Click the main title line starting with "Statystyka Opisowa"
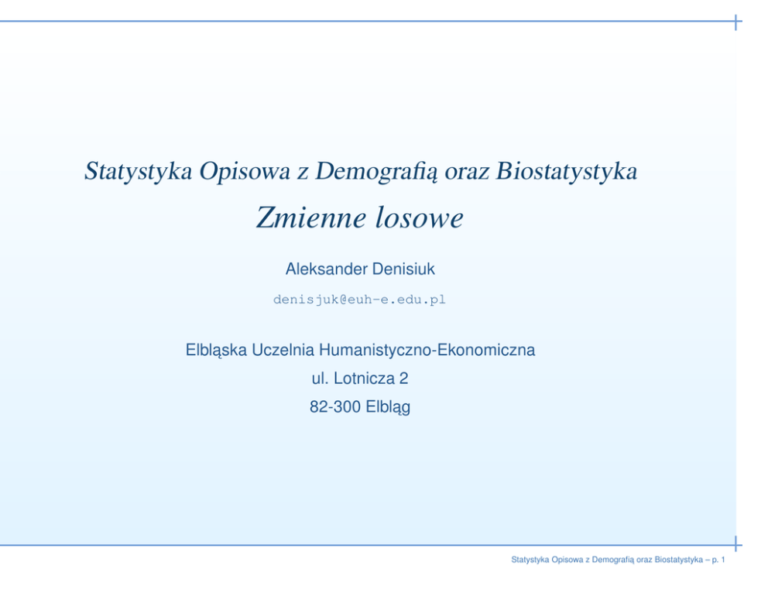 tap(360, 171)
